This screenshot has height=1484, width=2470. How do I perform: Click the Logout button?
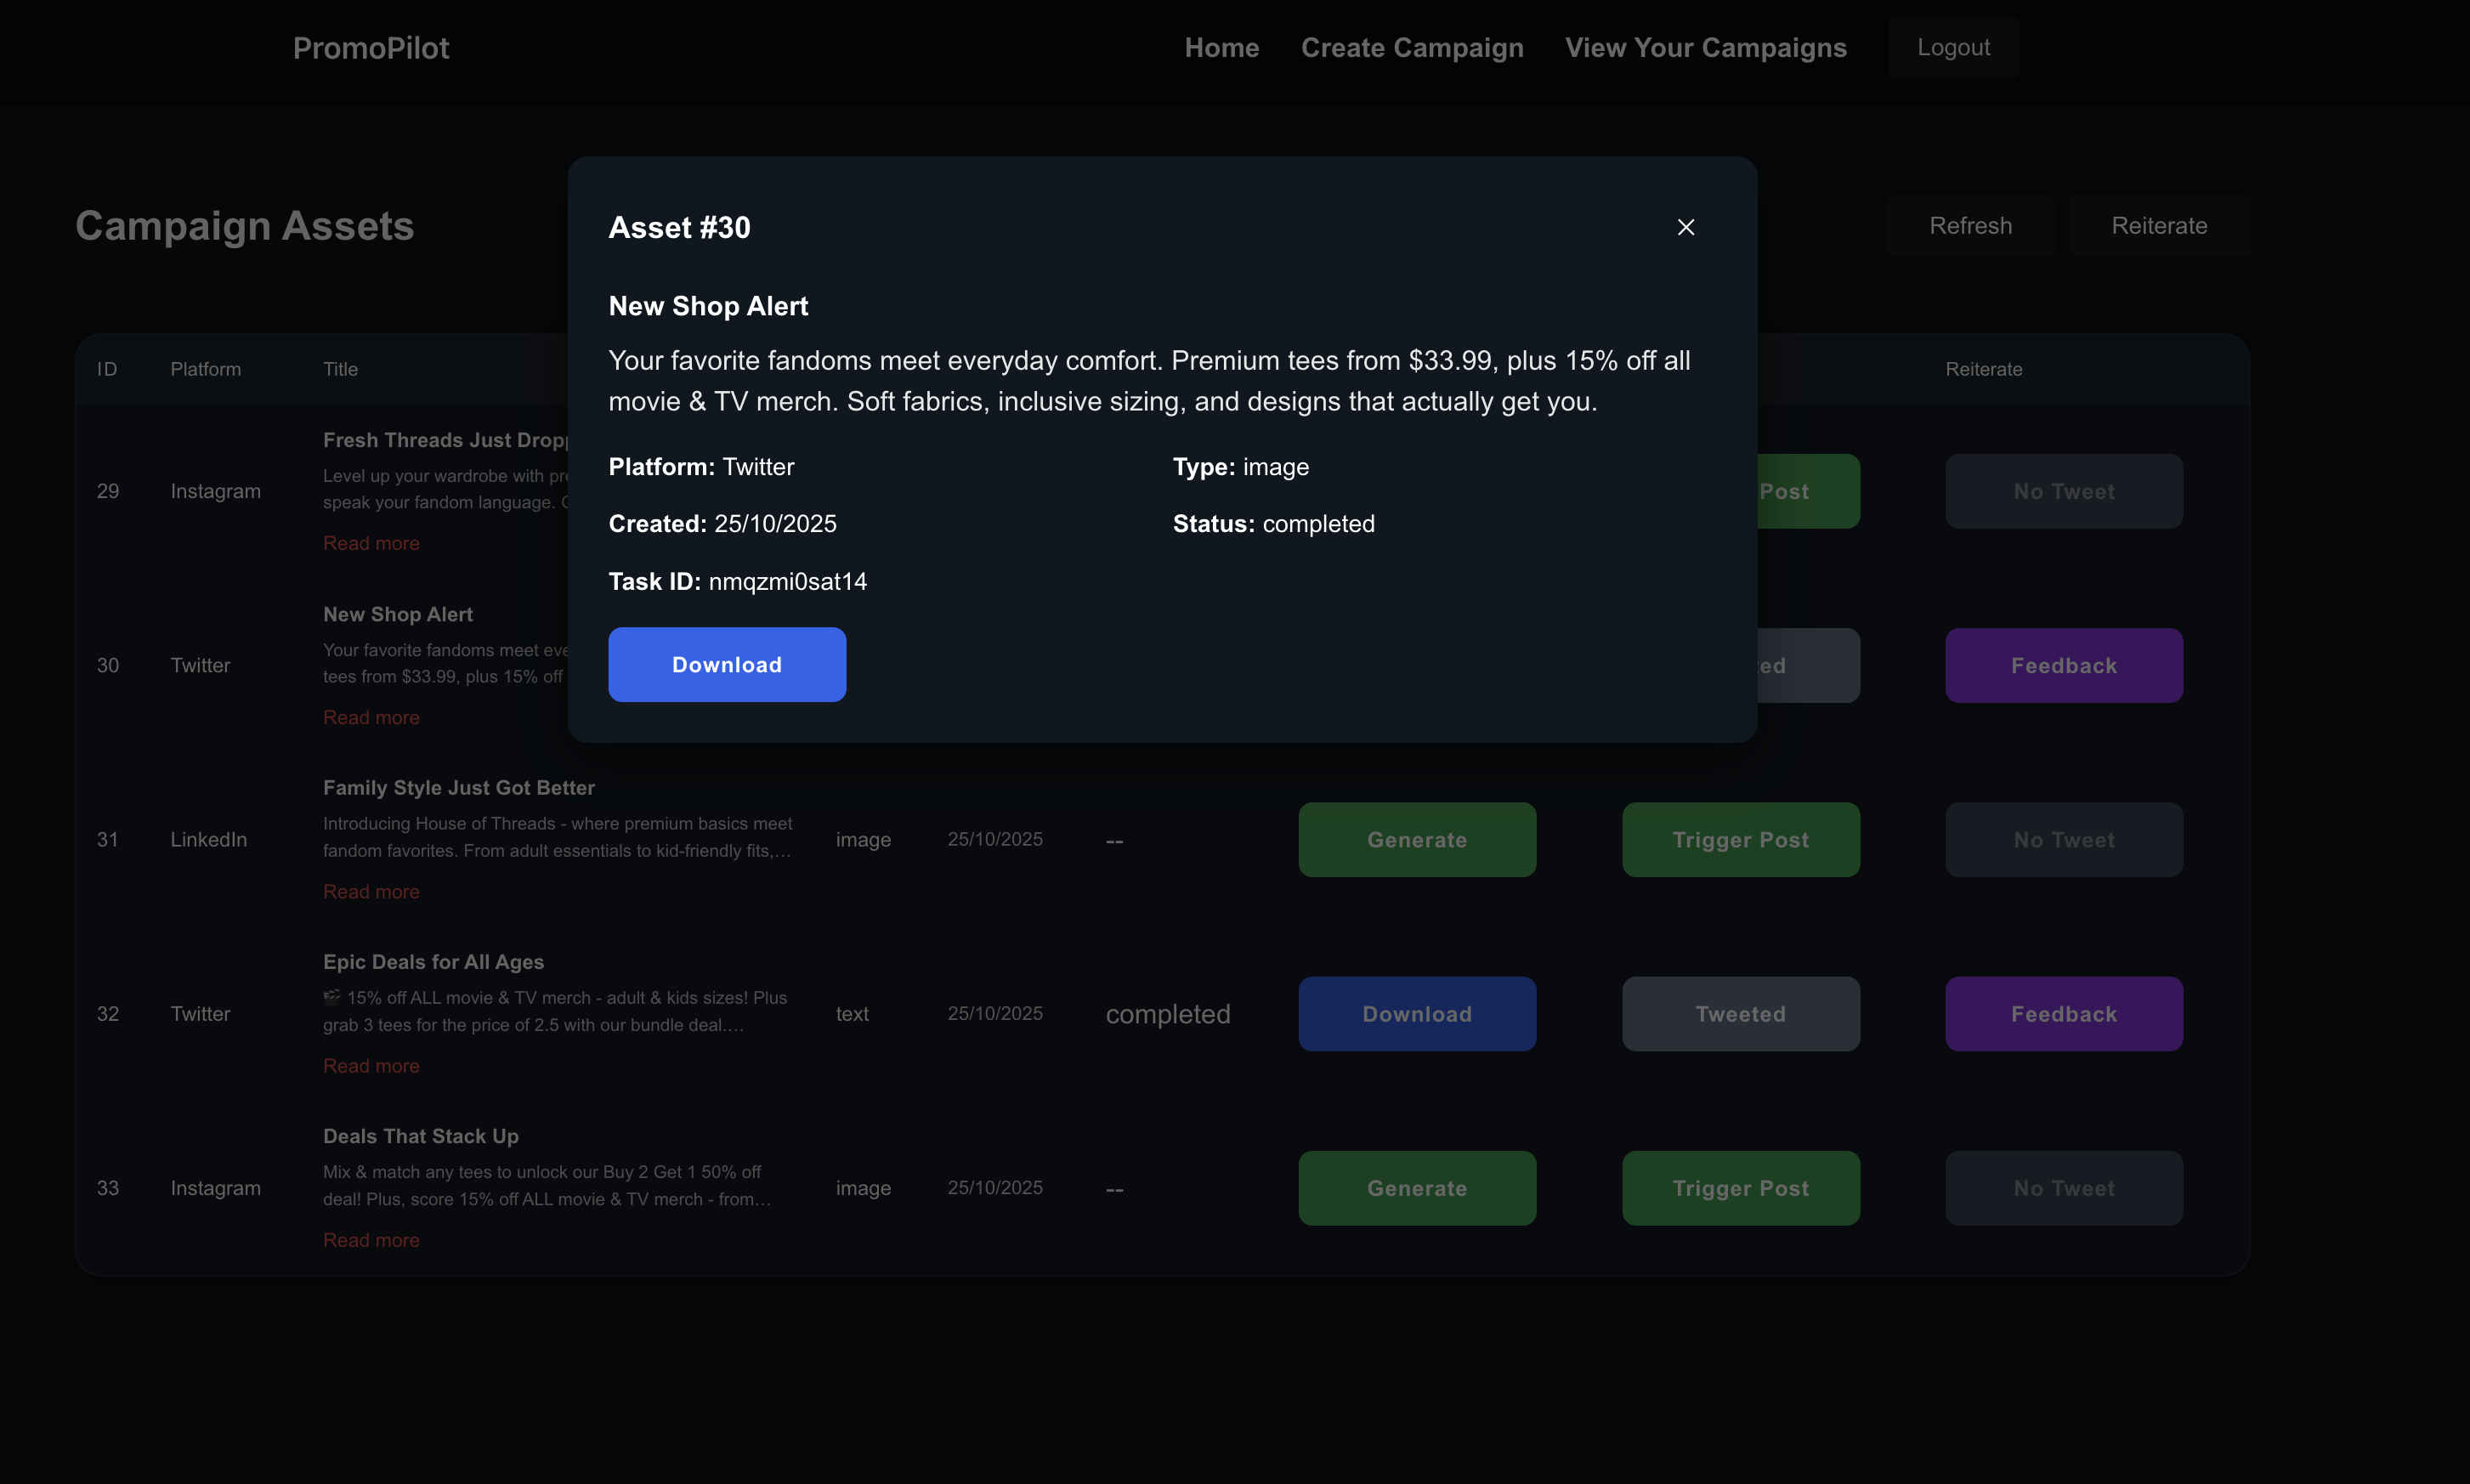point(1952,48)
